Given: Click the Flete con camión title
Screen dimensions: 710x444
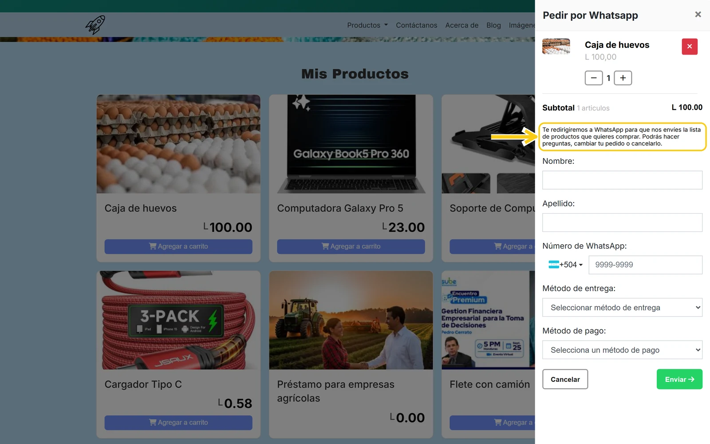Looking at the screenshot, I should pyautogui.click(x=490, y=385).
